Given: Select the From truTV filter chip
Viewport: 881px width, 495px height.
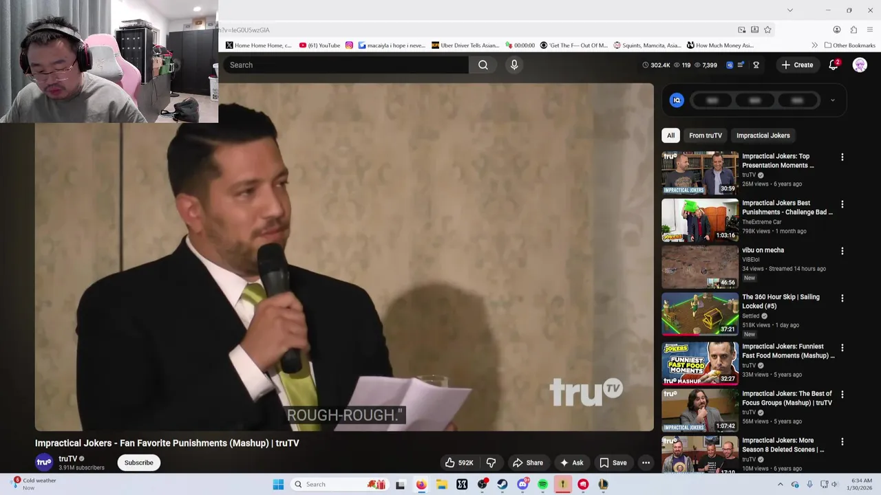Looking at the screenshot, I should tap(705, 135).
